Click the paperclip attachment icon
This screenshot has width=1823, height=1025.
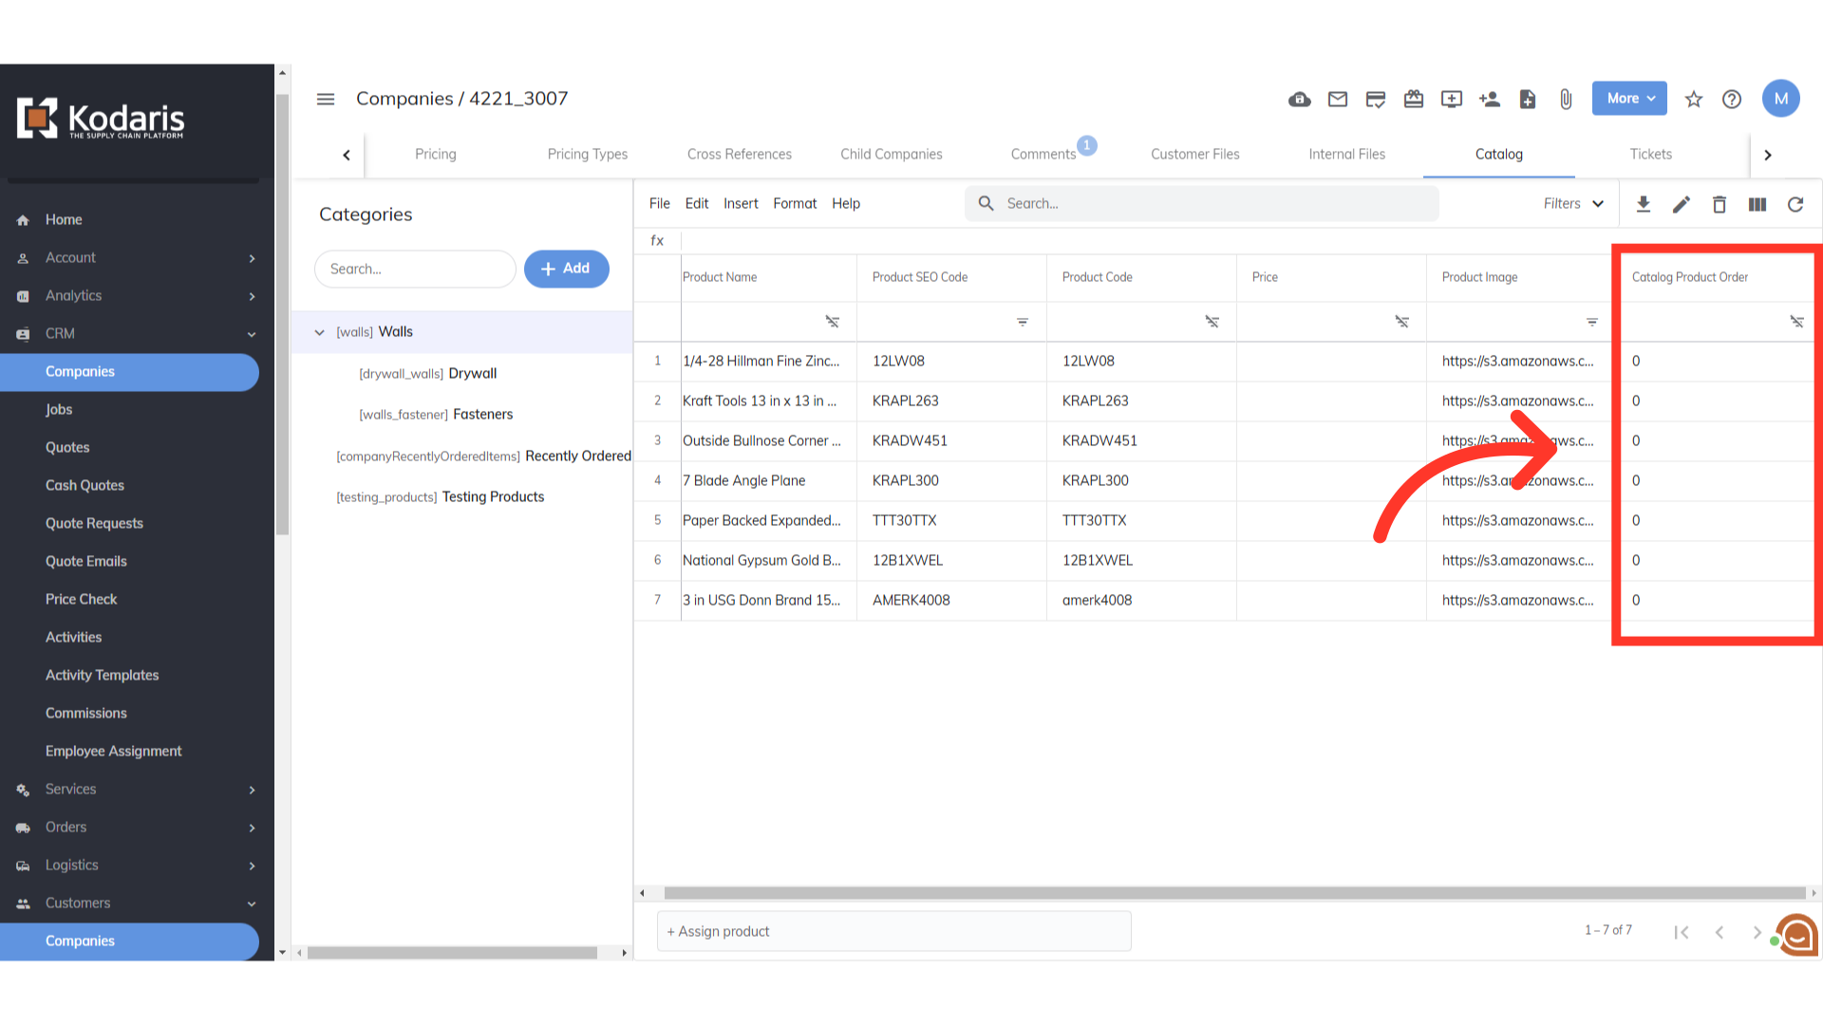(x=1566, y=99)
